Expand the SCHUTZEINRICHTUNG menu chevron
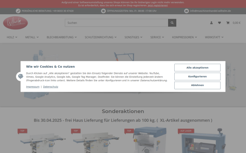This screenshot has height=153, width=246. [116, 37]
